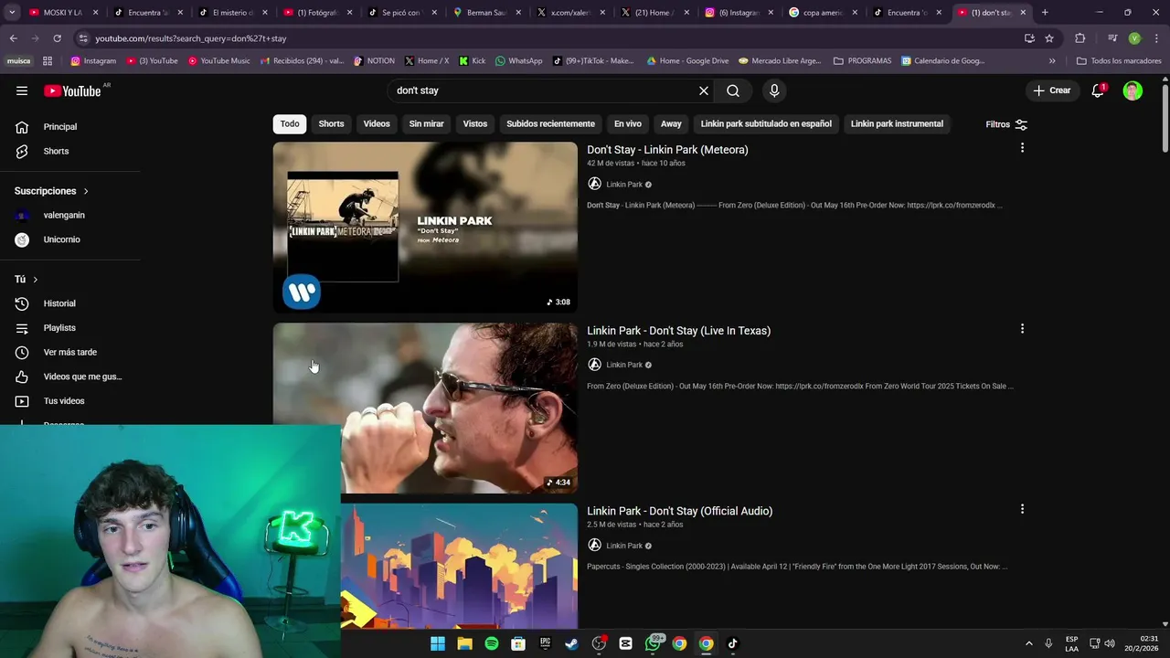The width and height of the screenshot is (1170, 658).
Task: Select the Vistos filter chip
Action: pos(475,124)
